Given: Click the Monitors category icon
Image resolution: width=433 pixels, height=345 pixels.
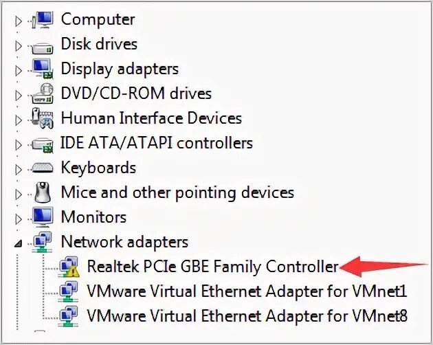Looking at the screenshot, I should tap(42, 217).
